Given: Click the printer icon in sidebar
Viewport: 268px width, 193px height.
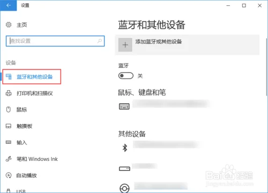Looking at the screenshot, I should 9,93.
